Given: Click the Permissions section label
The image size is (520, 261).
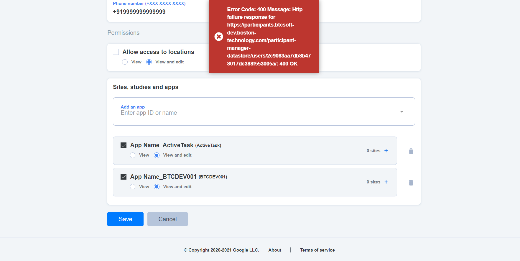Looking at the screenshot, I should pos(124,33).
